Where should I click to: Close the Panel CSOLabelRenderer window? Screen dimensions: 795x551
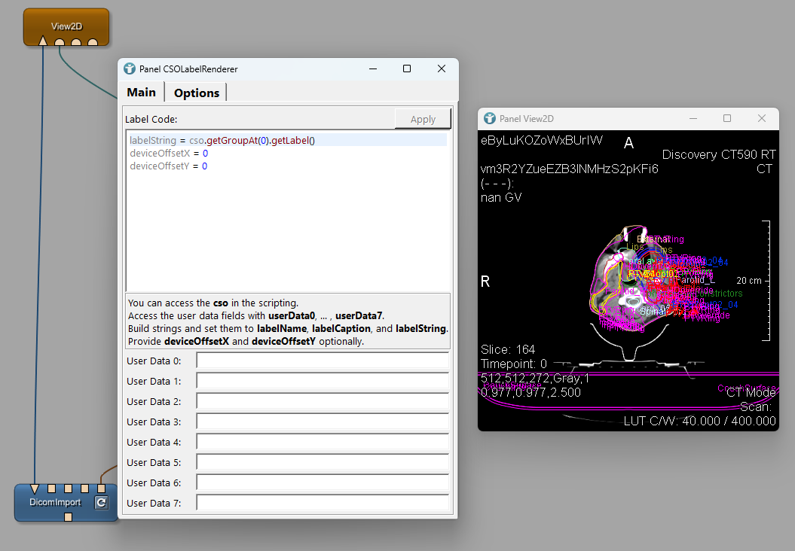[442, 68]
